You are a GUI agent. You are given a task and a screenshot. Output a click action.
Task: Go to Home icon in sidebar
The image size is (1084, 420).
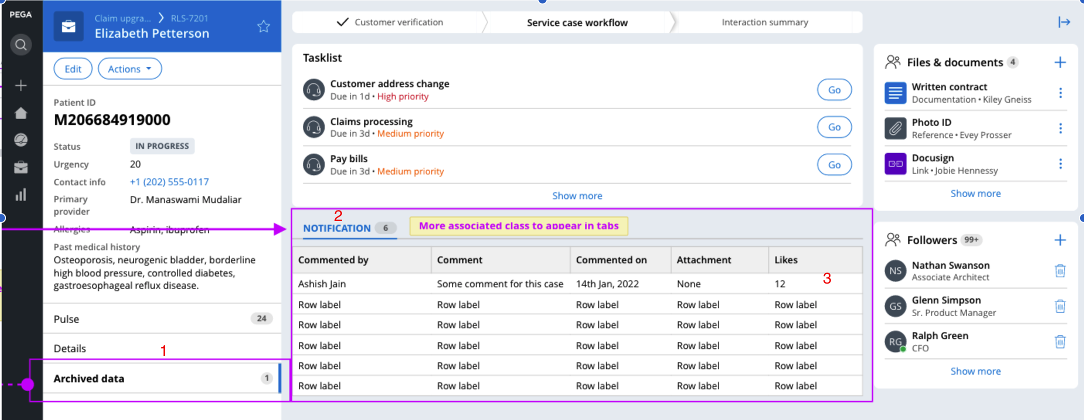coord(20,113)
